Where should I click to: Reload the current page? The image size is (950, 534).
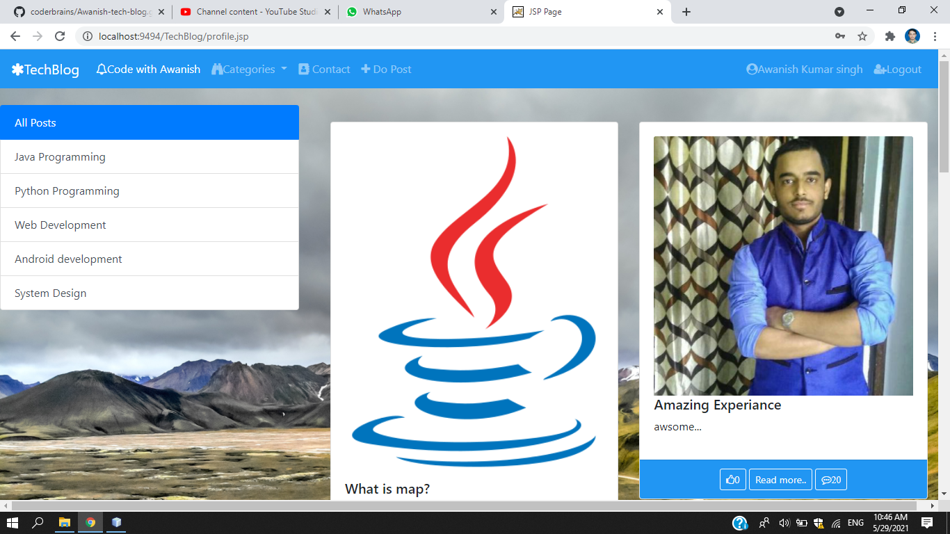click(x=60, y=36)
